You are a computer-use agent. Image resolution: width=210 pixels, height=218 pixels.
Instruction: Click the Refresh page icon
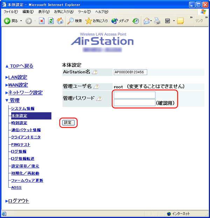51,21
